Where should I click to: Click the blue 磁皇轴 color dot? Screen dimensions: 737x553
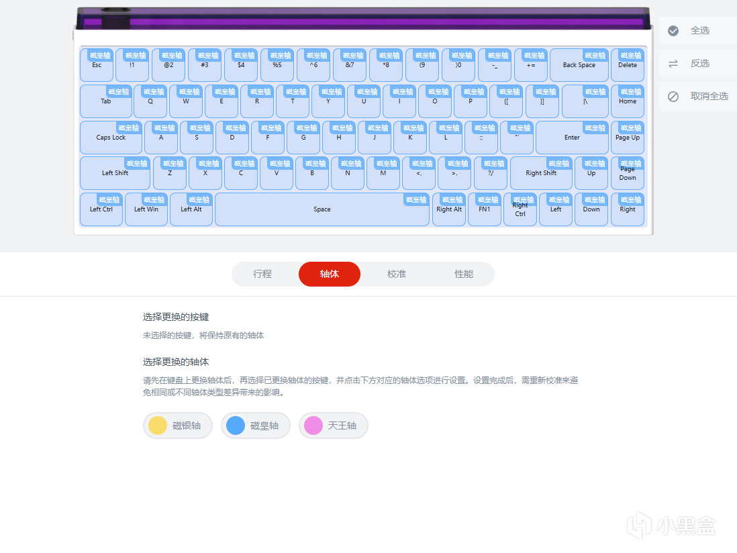point(236,425)
